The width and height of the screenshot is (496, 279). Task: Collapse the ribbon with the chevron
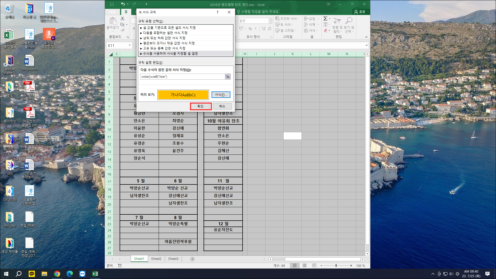tap(366, 37)
